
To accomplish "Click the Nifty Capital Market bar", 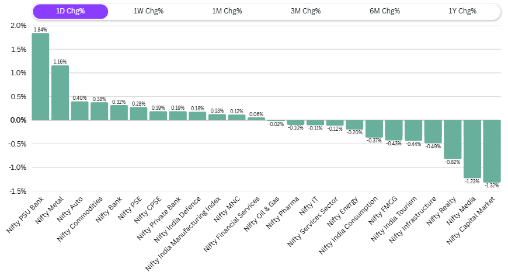I will tap(492, 151).
